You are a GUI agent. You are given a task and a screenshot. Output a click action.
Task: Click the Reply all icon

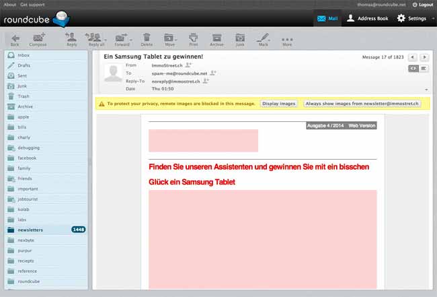(x=94, y=40)
